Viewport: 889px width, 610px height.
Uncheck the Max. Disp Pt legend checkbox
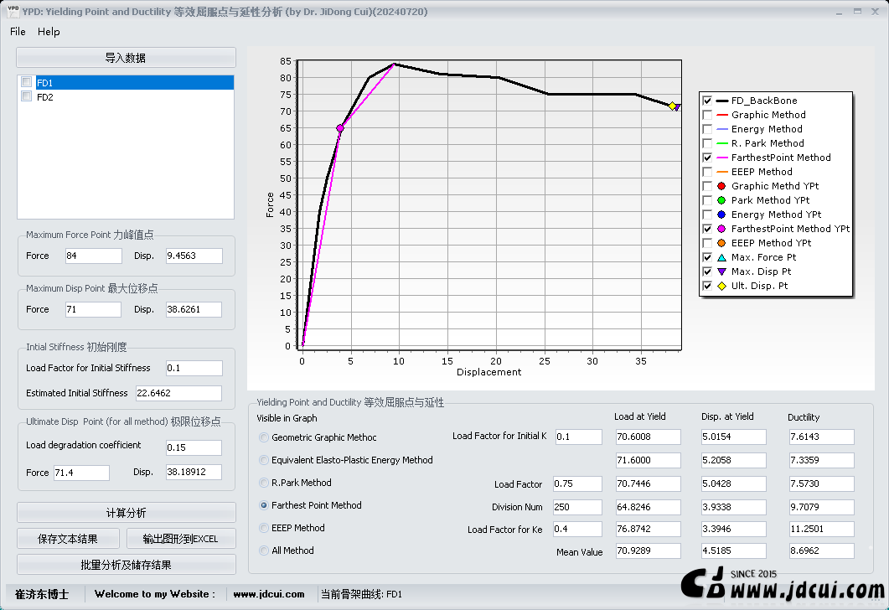(707, 271)
